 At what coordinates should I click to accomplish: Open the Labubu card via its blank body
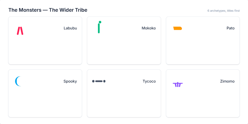[x=45, y=49]
